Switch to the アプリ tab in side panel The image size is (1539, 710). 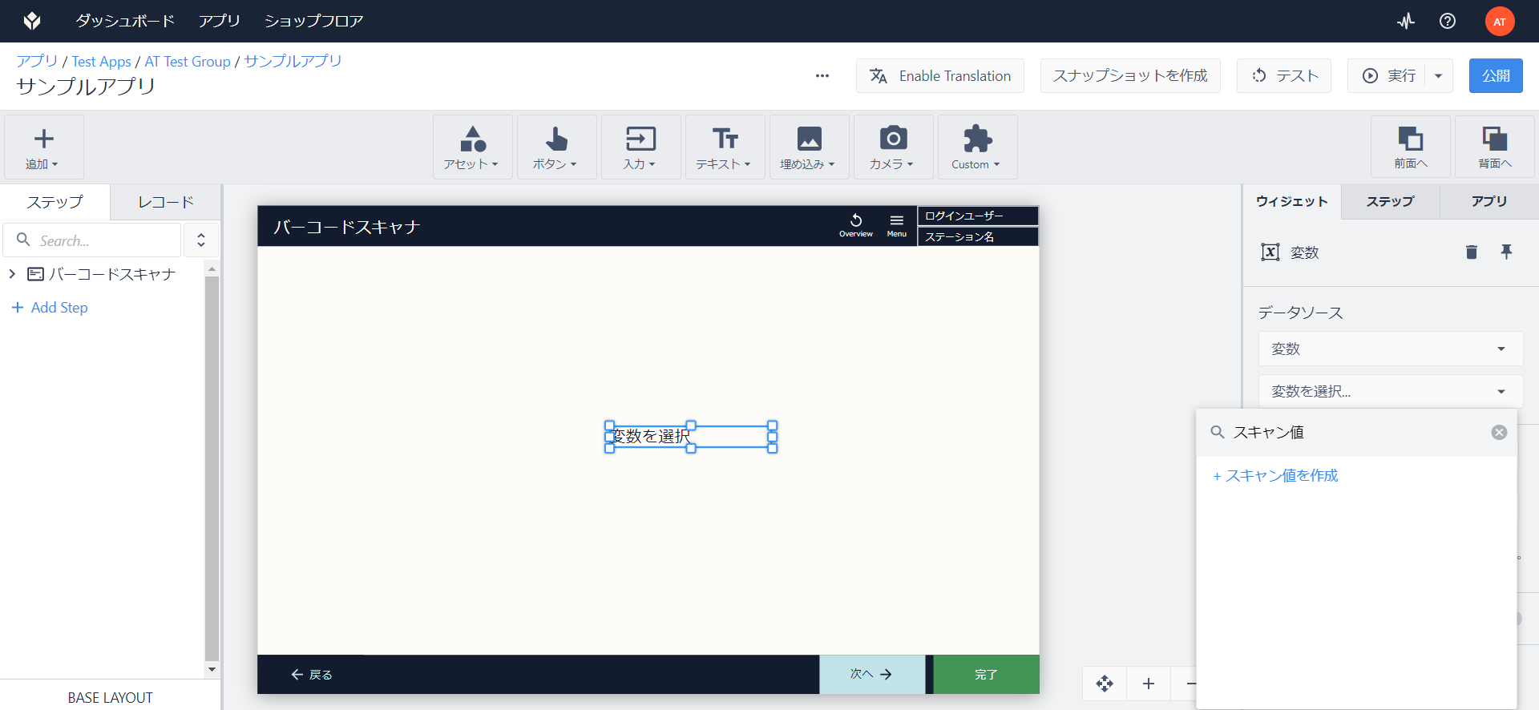(x=1489, y=202)
